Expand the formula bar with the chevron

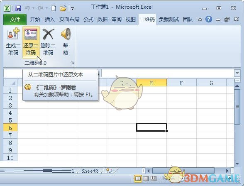(x=237, y=73)
